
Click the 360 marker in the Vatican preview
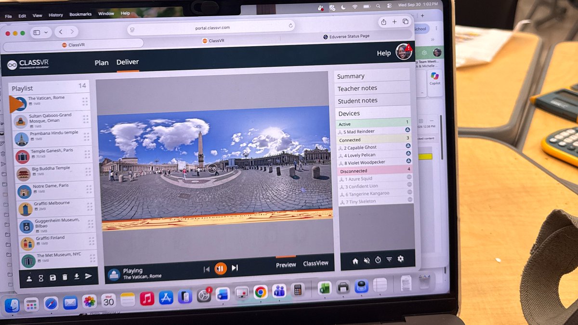[x=212, y=168]
